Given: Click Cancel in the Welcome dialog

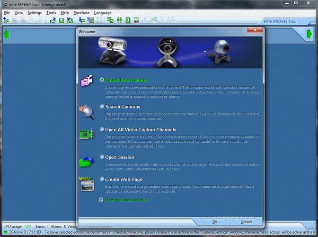Looking at the screenshot, I should (x=246, y=222).
